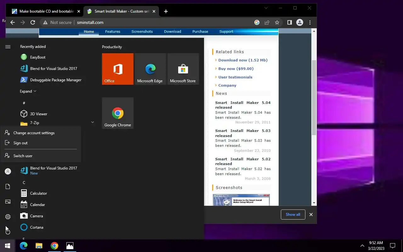This screenshot has width=403, height=252.
Task: Open EasyBoot from Recently added
Action: click(38, 57)
